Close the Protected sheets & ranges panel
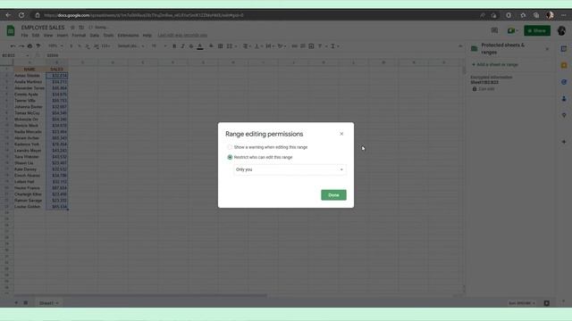Image resolution: width=572 pixels, height=321 pixels. pos(547,49)
